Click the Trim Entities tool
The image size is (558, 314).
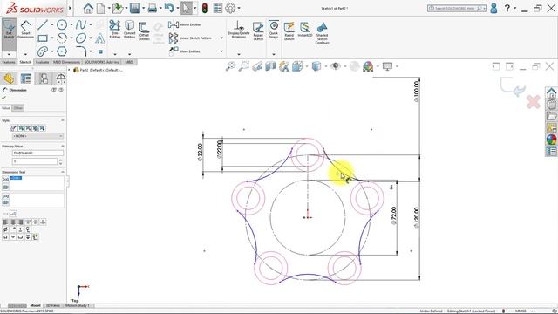pos(114,30)
